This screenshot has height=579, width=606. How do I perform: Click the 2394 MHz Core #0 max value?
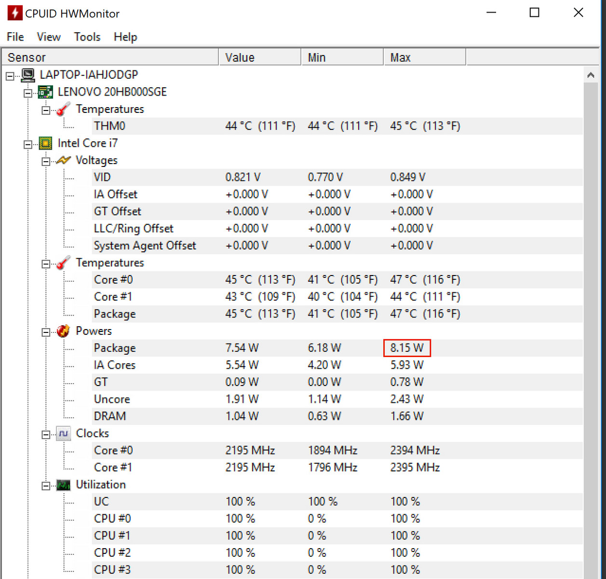pyautogui.click(x=415, y=451)
